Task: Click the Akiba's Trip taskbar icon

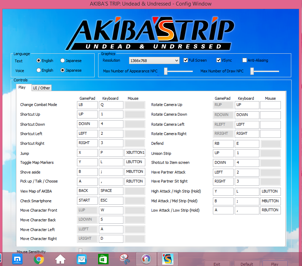Action: 168,259
